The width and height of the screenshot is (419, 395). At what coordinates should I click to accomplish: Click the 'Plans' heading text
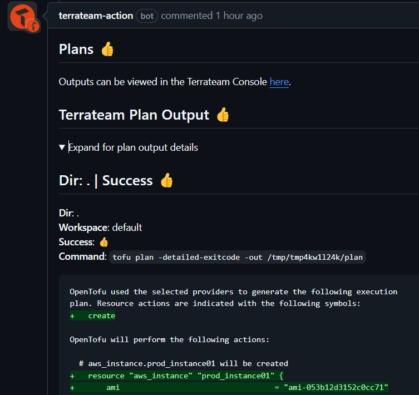coord(76,49)
